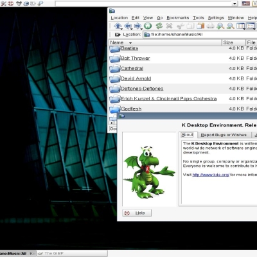The height and width of the screenshot is (257, 257).
Task: Open the Back button history dropdown arrow
Action: click(x=132, y=29)
